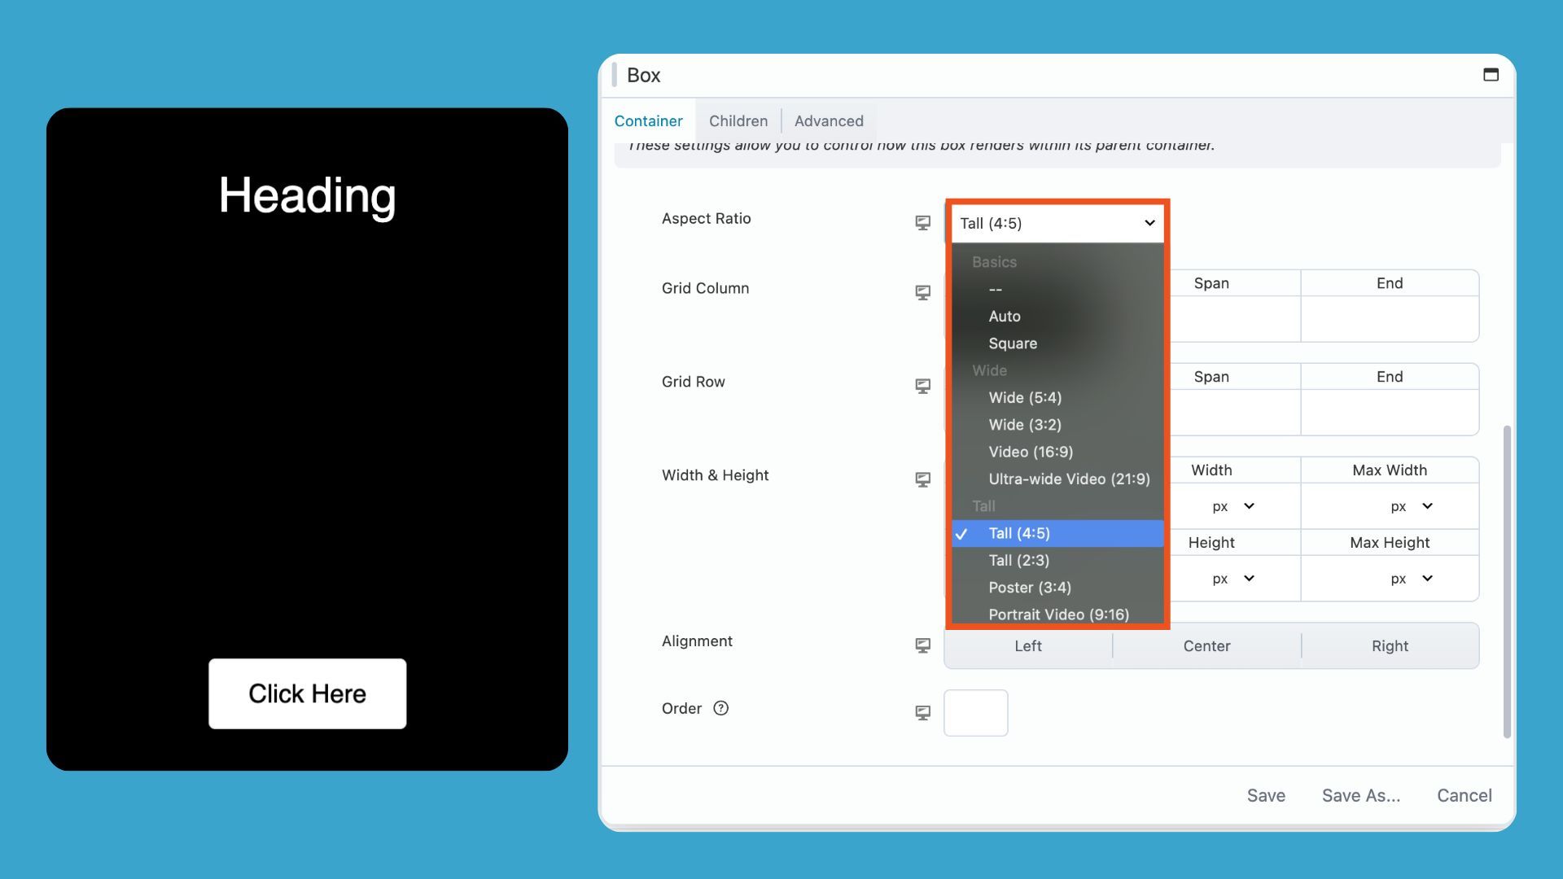Image resolution: width=1563 pixels, height=879 pixels.
Task: Click the Order help question mark icon
Action: click(x=720, y=708)
